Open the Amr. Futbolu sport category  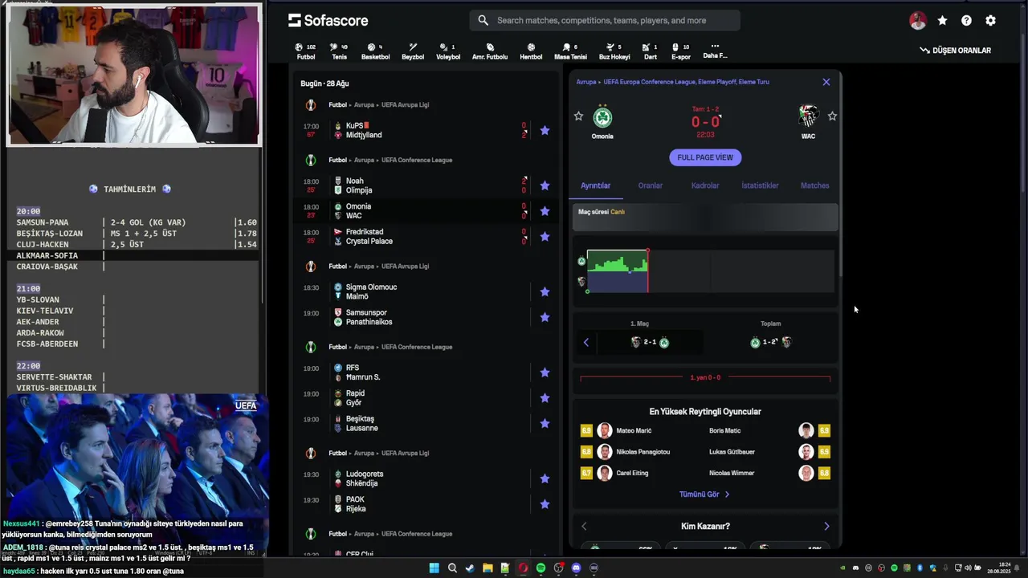pos(490,51)
